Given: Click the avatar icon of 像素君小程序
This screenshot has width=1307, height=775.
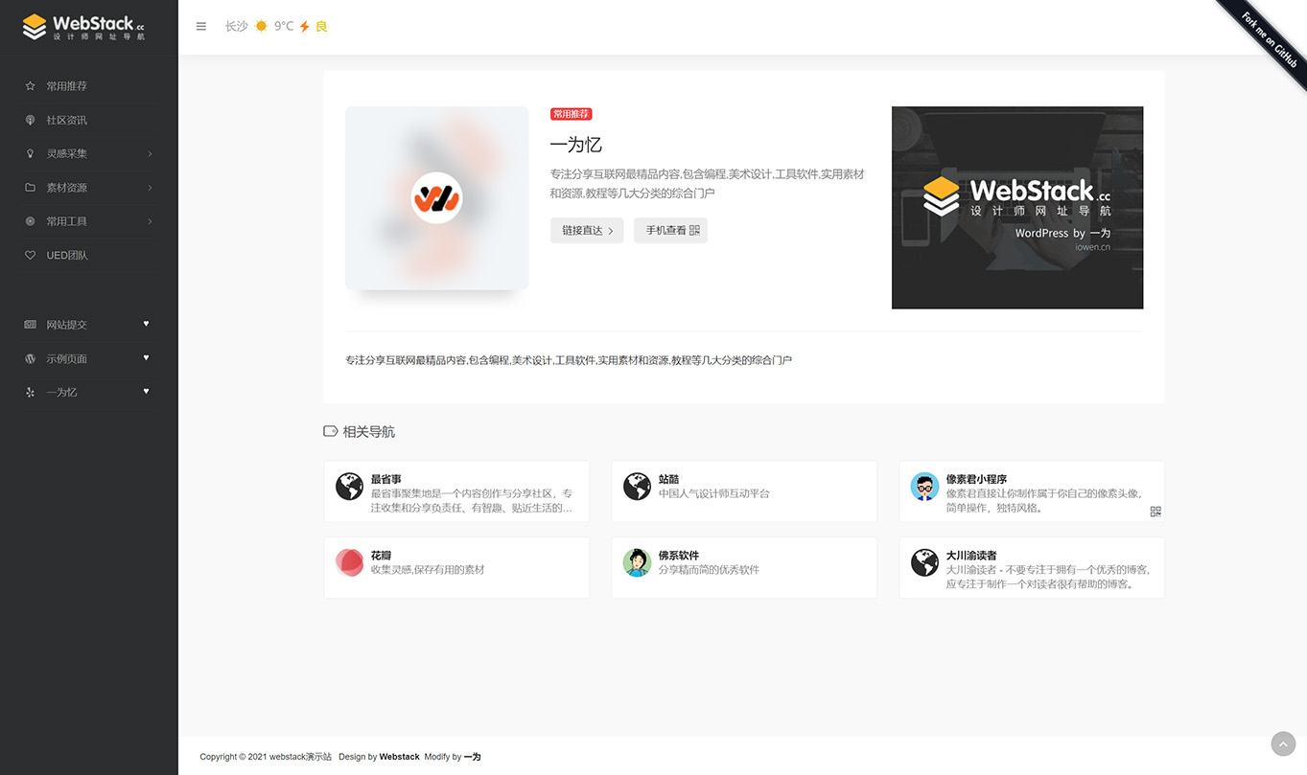Looking at the screenshot, I should pos(924,487).
